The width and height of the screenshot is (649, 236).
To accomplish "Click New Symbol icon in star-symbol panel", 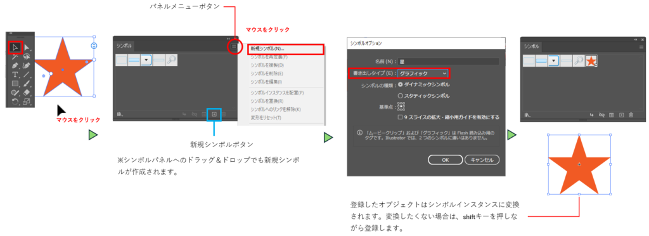I will pos(621,115).
